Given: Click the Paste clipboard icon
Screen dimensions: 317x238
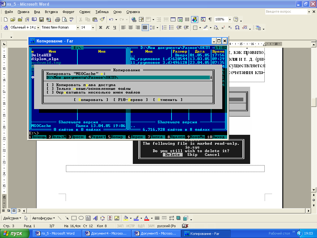Looking at the screenshot, I should pyautogui.click(x=95, y=20).
